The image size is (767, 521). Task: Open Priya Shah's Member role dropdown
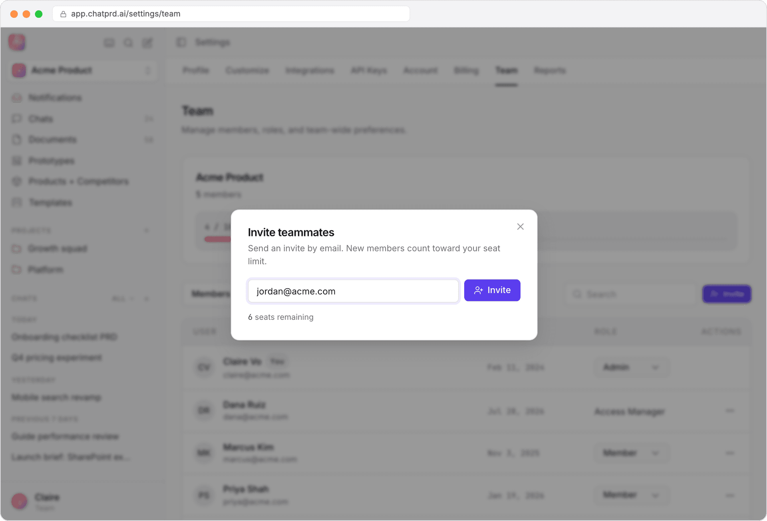coord(631,495)
